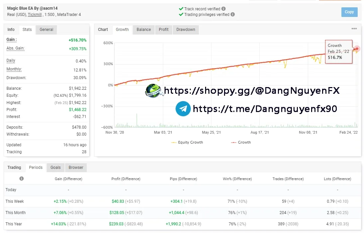
Task: Click the +516.70% gain value
Action: pos(77,40)
